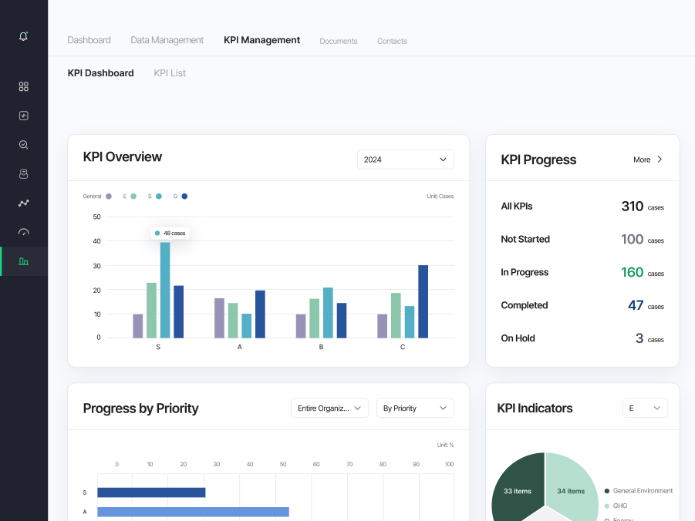Click the In Progress 160 value

(632, 273)
